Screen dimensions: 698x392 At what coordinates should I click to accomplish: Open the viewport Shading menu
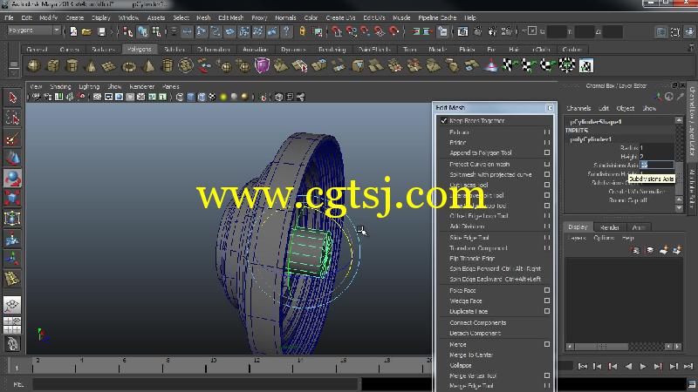60,86
